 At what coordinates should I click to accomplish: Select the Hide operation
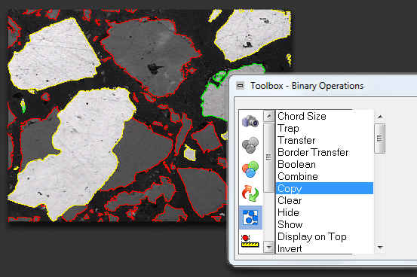click(x=288, y=212)
